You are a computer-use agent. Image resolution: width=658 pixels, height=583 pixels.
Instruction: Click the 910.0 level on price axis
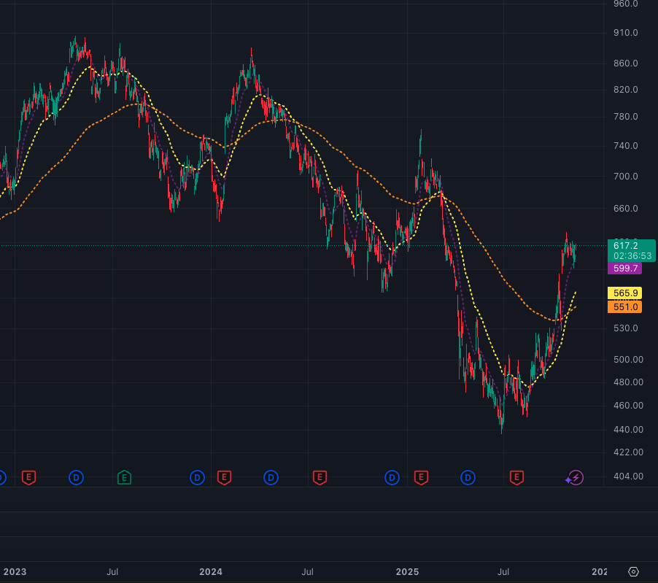tap(626, 33)
